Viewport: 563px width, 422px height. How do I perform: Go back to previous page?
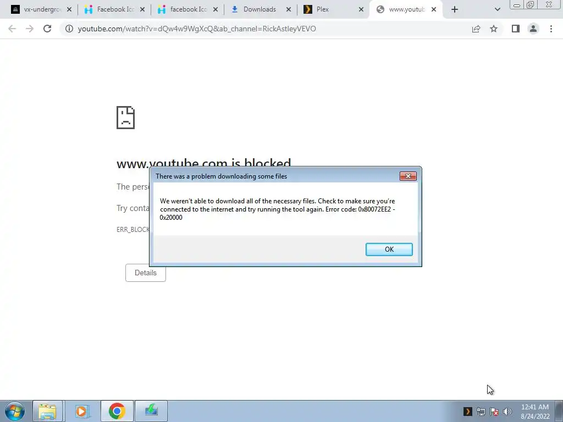(12, 29)
